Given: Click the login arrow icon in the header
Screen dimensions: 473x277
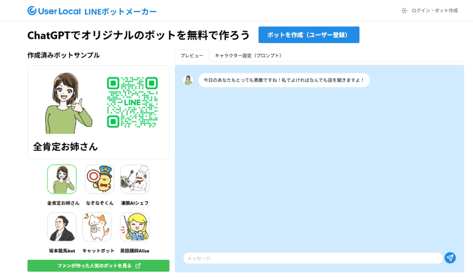Looking at the screenshot, I should click(405, 11).
